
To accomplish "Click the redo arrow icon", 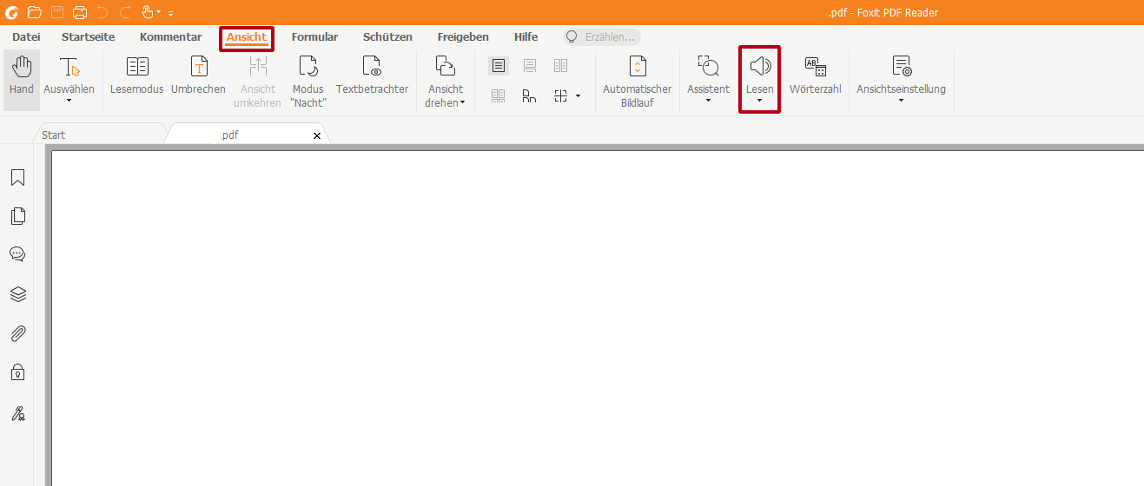I will 125,12.
